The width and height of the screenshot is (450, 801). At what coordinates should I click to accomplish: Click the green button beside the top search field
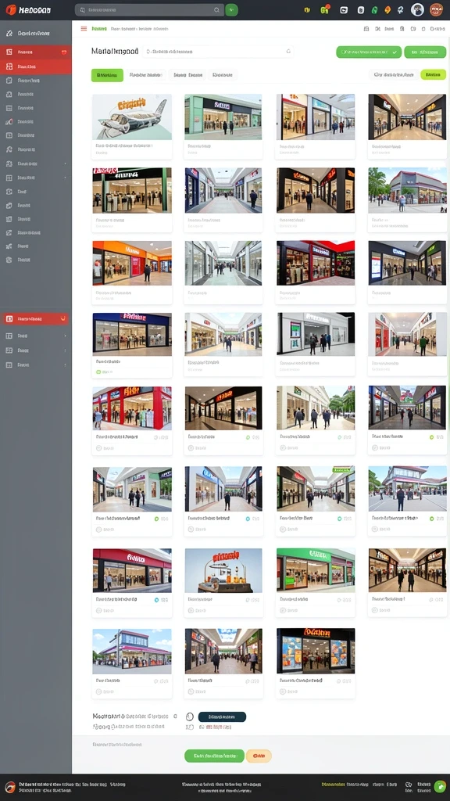tap(231, 9)
